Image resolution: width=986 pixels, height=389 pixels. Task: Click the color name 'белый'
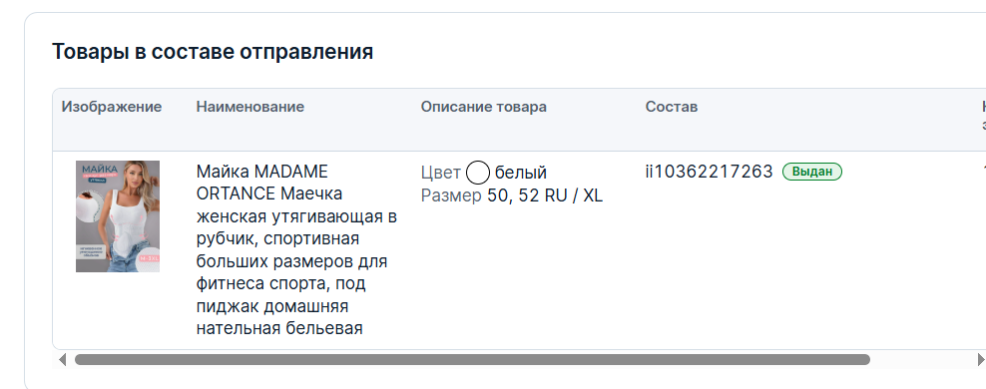tap(521, 173)
